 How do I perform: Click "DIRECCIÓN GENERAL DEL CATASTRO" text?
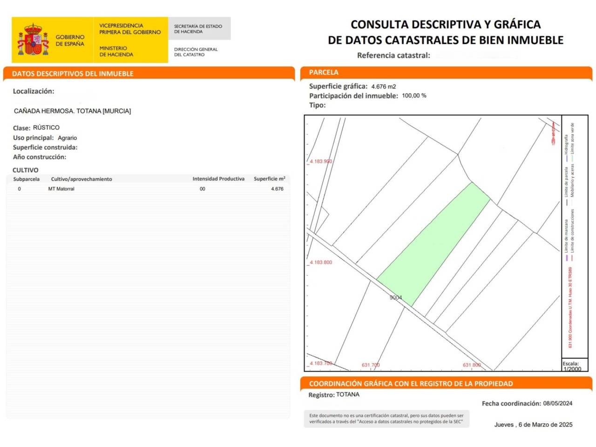point(196,52)
